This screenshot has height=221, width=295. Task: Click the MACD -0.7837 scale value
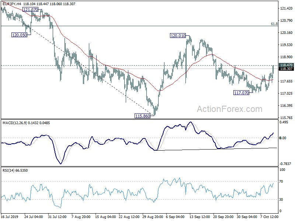point(285,164)
